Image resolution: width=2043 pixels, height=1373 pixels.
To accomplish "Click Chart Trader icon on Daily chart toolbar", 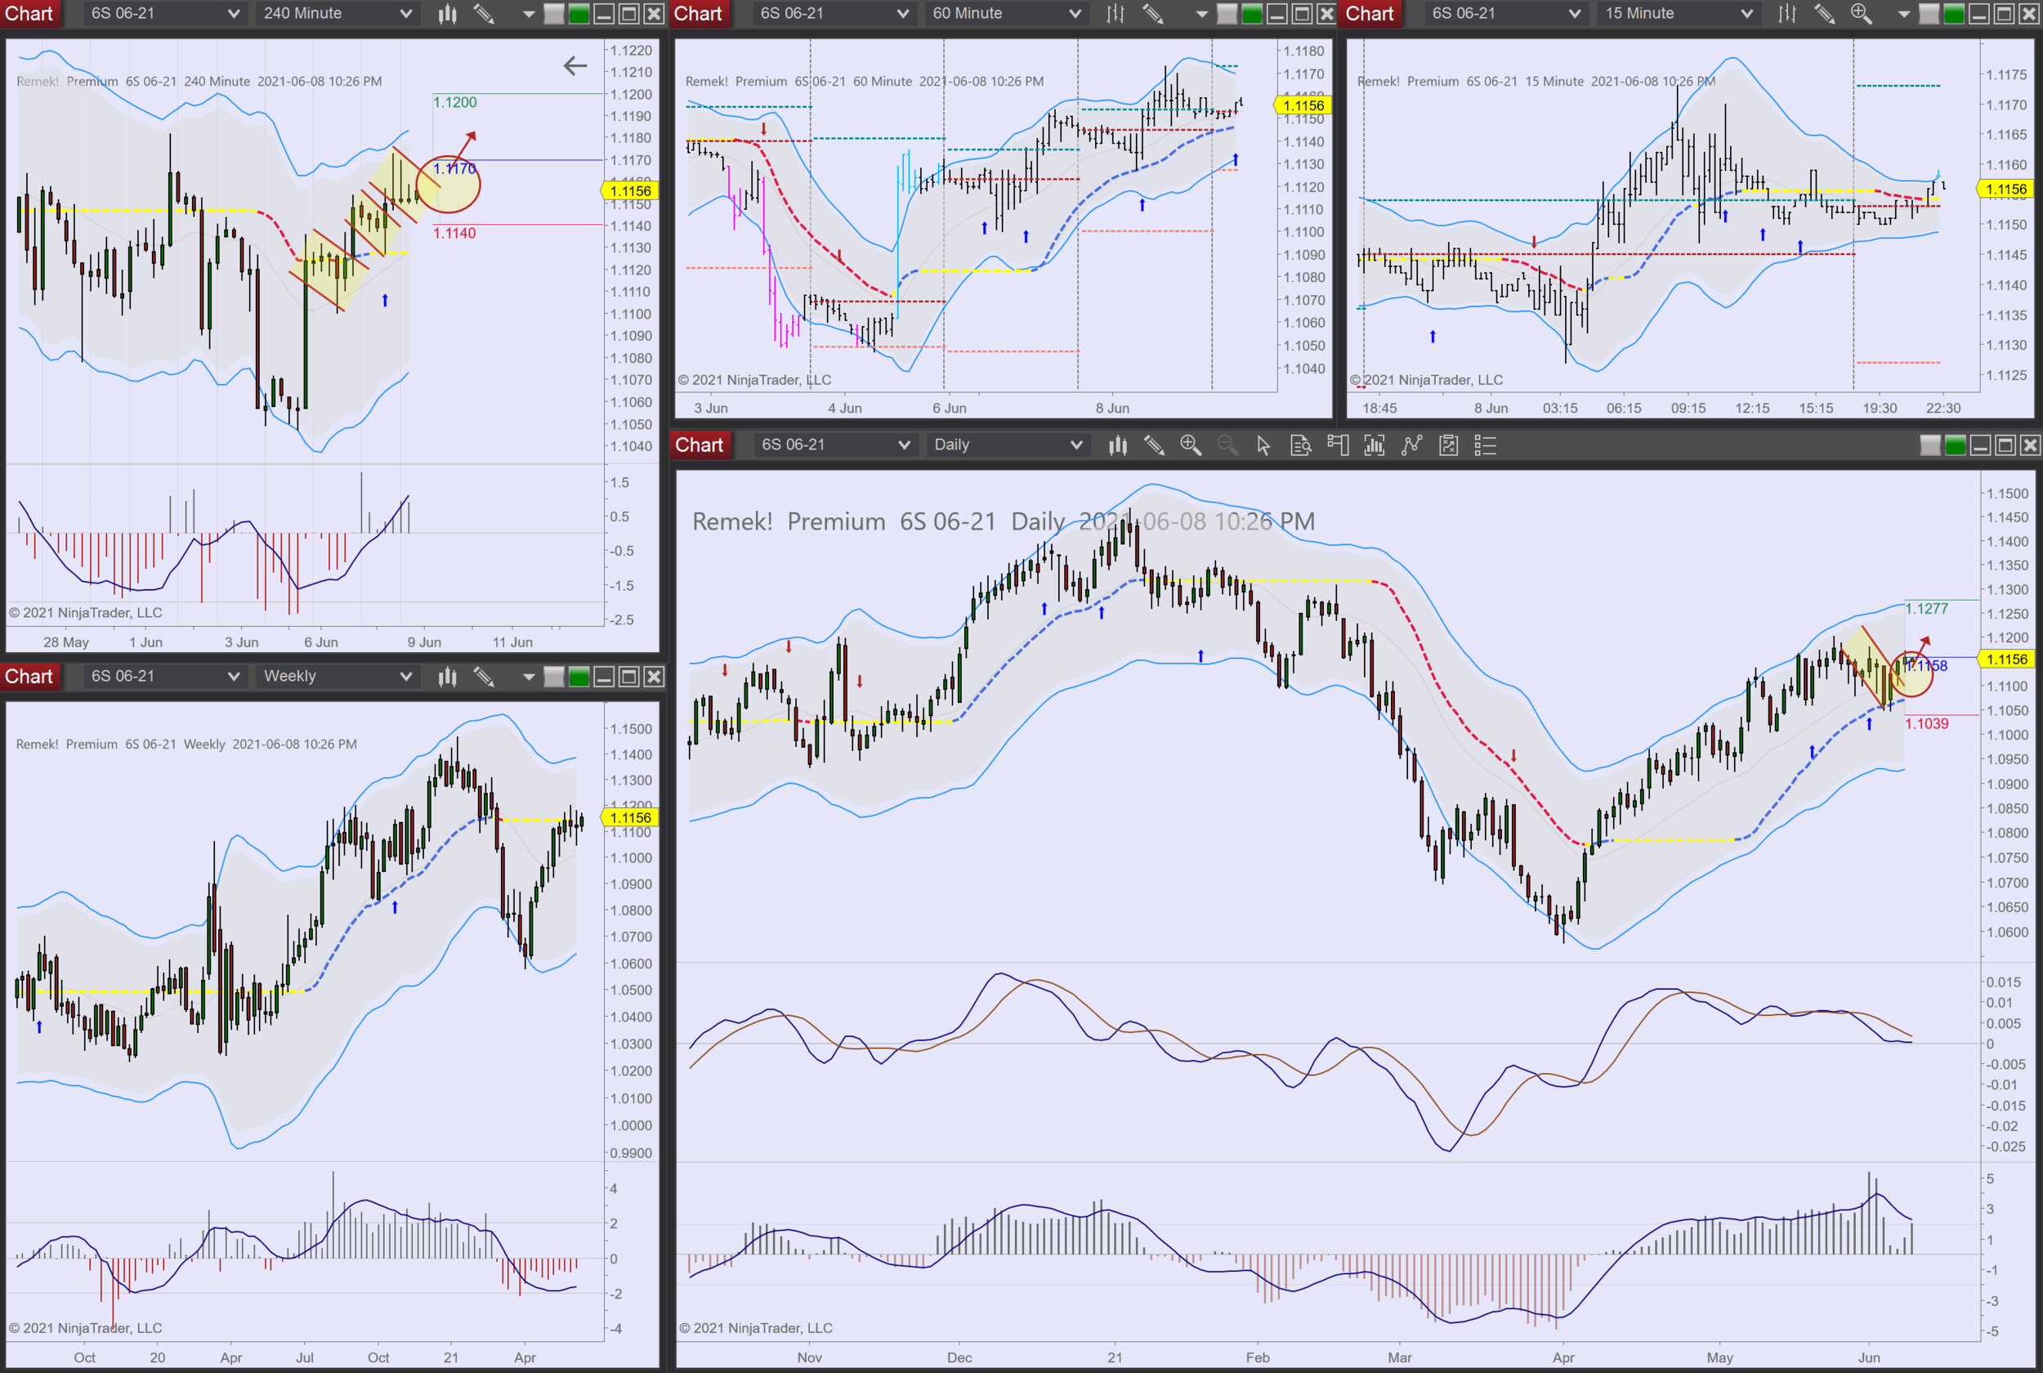I will 1338,445.
